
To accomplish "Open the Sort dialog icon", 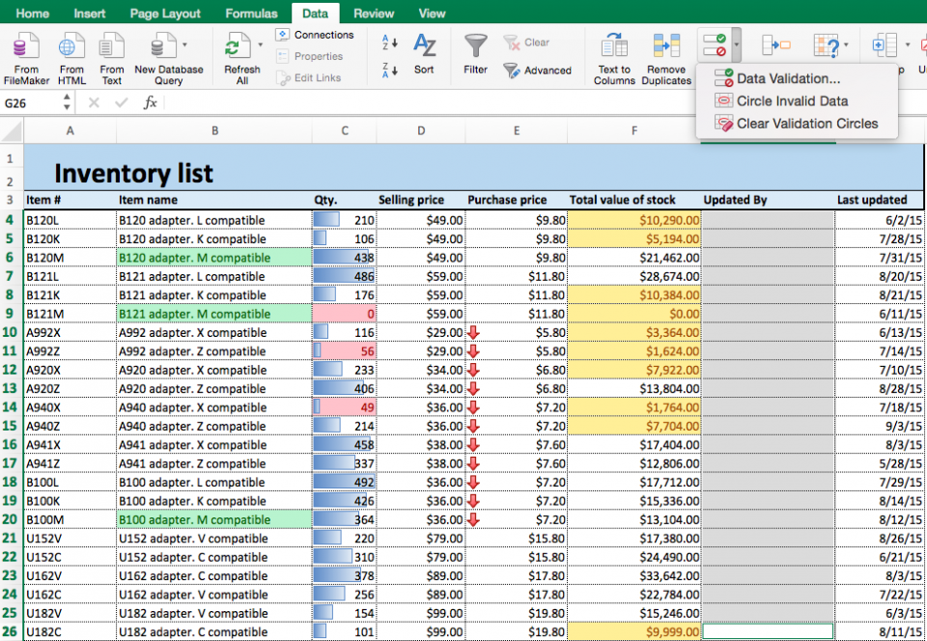I will [424, 47].
